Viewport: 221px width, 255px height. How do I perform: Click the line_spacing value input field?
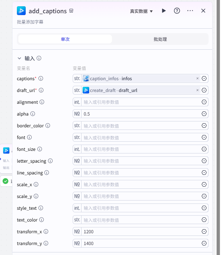click(141, 173)
